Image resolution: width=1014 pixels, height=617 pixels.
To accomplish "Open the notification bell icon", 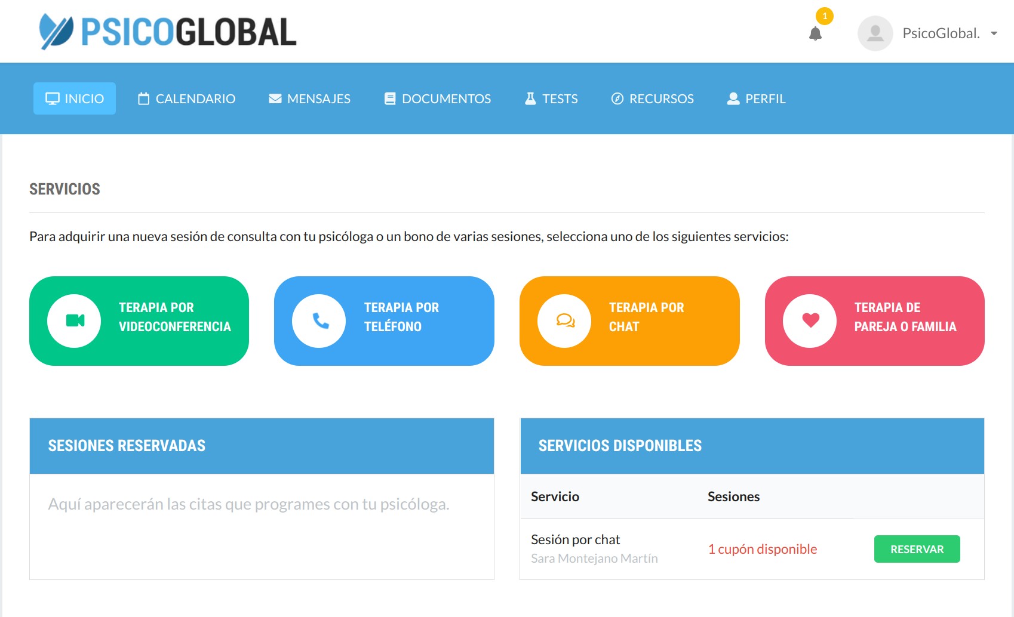I will point(815,33).
